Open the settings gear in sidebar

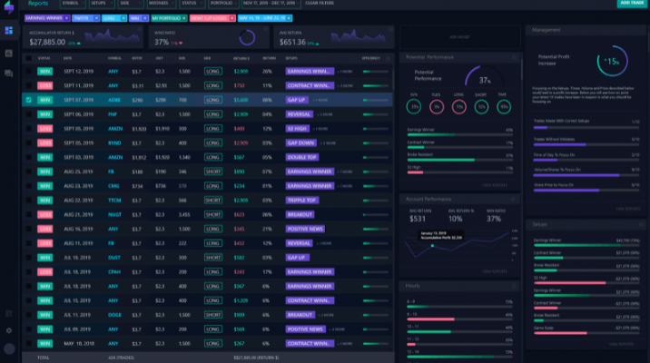[9, 330]
